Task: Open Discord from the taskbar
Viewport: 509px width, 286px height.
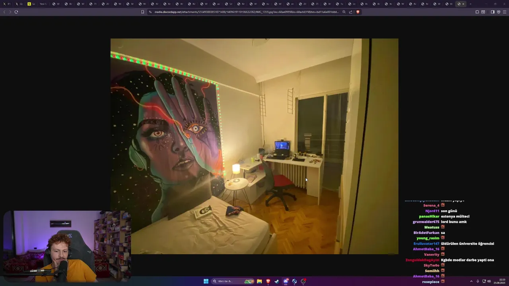Action: [x=286, y=281]
